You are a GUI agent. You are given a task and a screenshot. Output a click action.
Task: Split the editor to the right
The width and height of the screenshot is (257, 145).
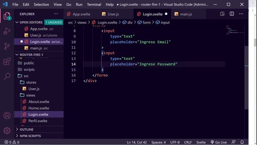click(x=232, y=14)
